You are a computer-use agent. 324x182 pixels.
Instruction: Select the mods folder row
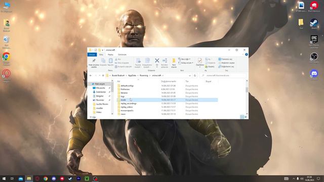167,100
